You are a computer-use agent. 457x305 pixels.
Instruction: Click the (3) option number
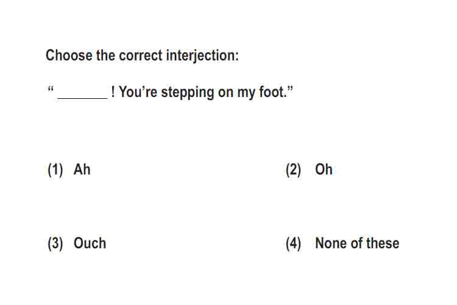[x=55, y=243]
